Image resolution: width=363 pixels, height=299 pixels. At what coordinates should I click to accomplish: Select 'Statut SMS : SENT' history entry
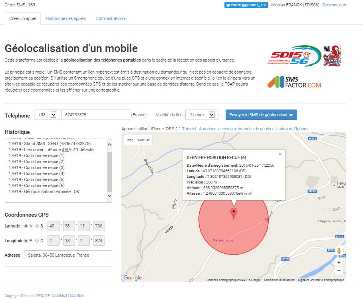[x=50, y=144]
